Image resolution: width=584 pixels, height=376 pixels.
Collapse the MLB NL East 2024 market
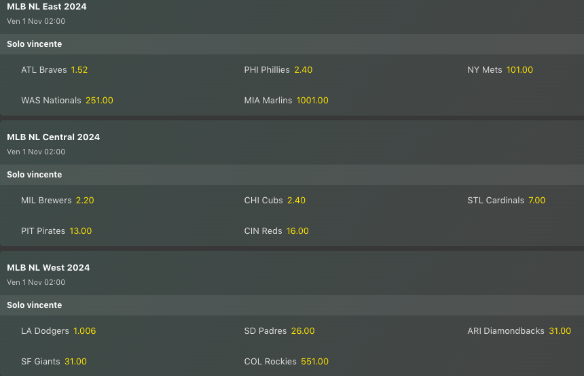point(47,7)
